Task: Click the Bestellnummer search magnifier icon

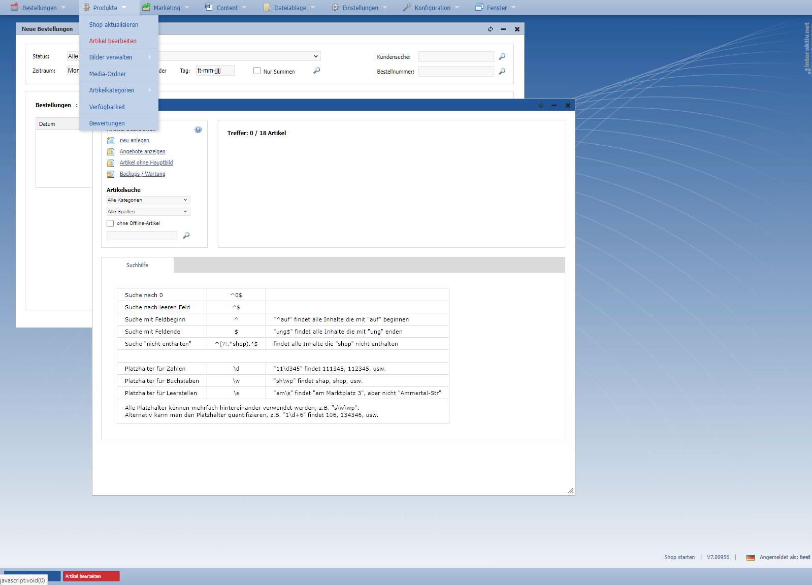Action: tap(502, 72)
